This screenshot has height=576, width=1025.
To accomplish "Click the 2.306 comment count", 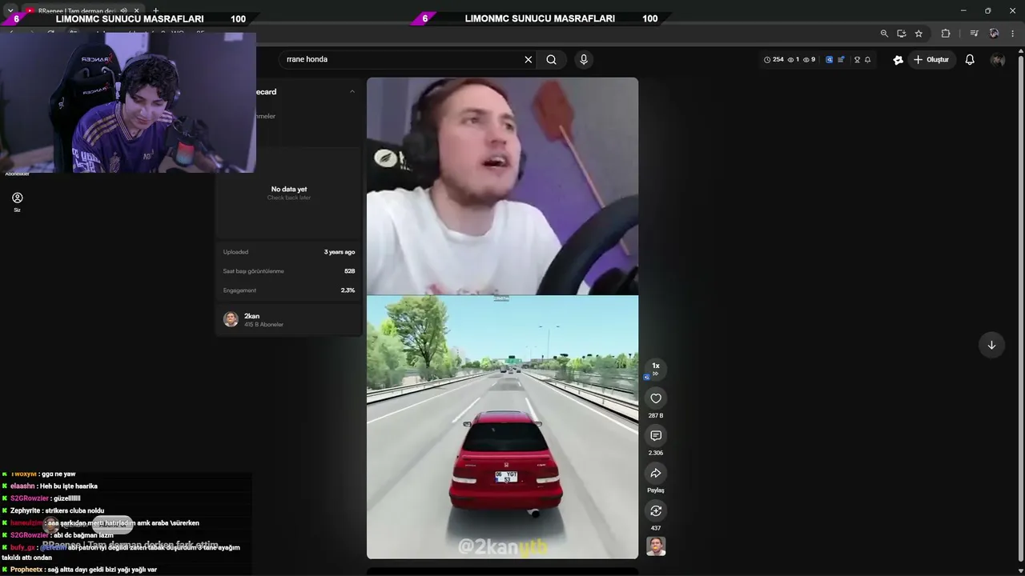I will 656,454.
